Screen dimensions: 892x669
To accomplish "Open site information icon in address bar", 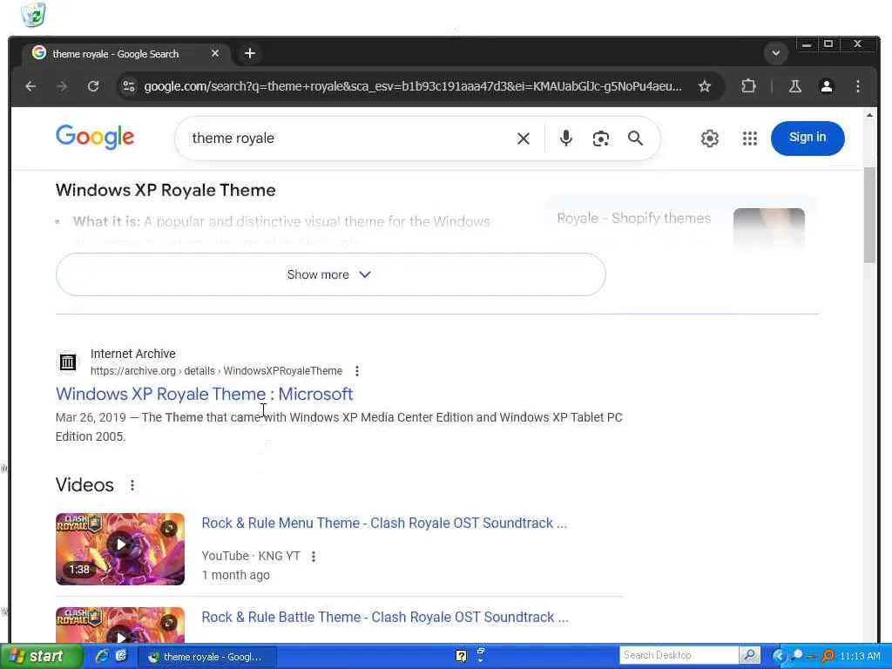I will [x=129, y=86].
